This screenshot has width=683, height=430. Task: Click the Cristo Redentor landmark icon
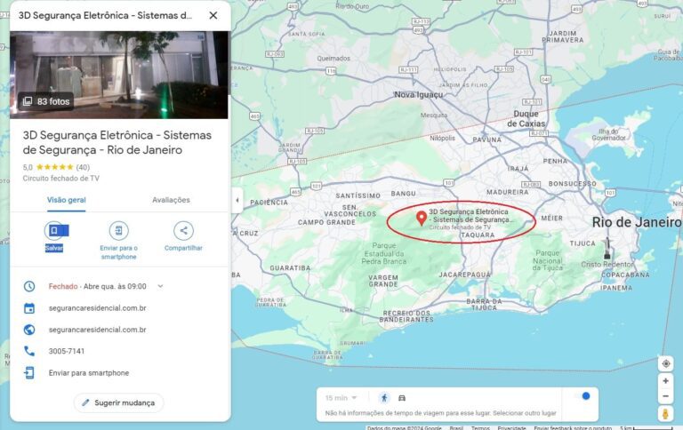point(607,249)
